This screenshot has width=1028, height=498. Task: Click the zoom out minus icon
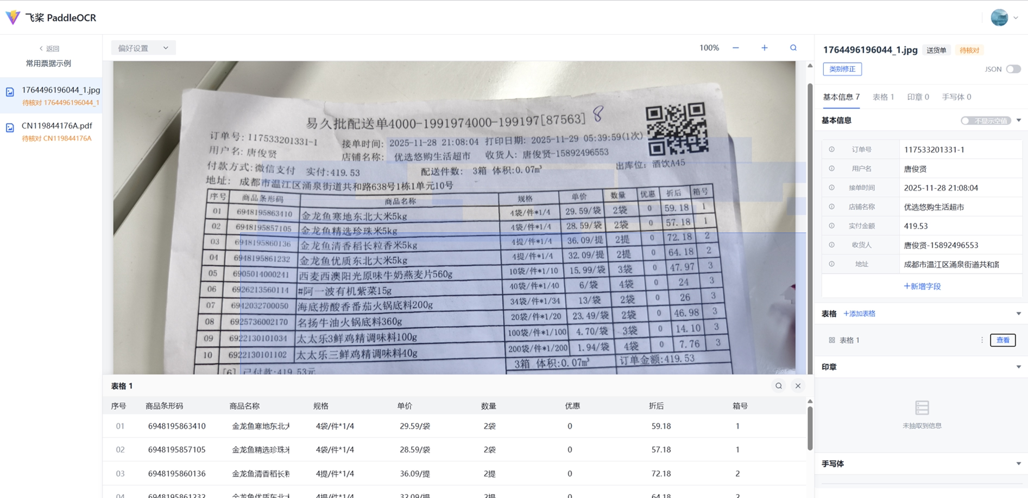[735, 48]
